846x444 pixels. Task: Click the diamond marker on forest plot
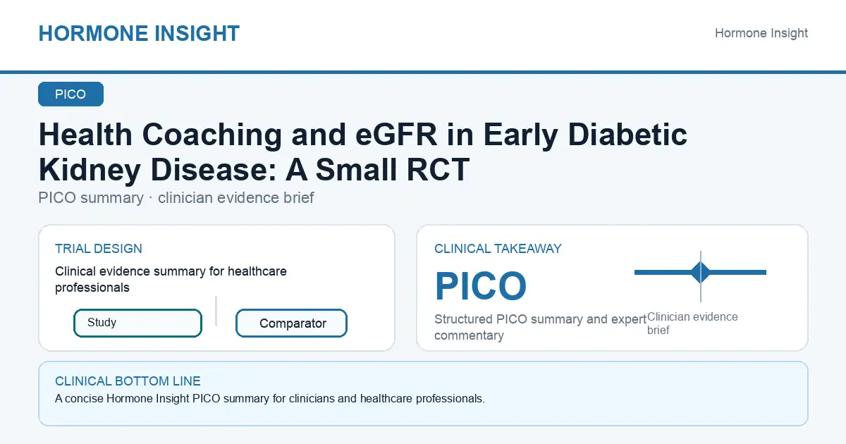pyautogui.click(x=701, y=272)
